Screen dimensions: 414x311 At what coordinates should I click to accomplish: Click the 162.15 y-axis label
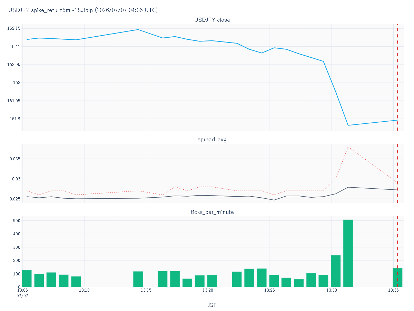tap(14, 28)
